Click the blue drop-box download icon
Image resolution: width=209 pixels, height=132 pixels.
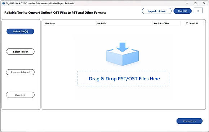pos(123,54)
